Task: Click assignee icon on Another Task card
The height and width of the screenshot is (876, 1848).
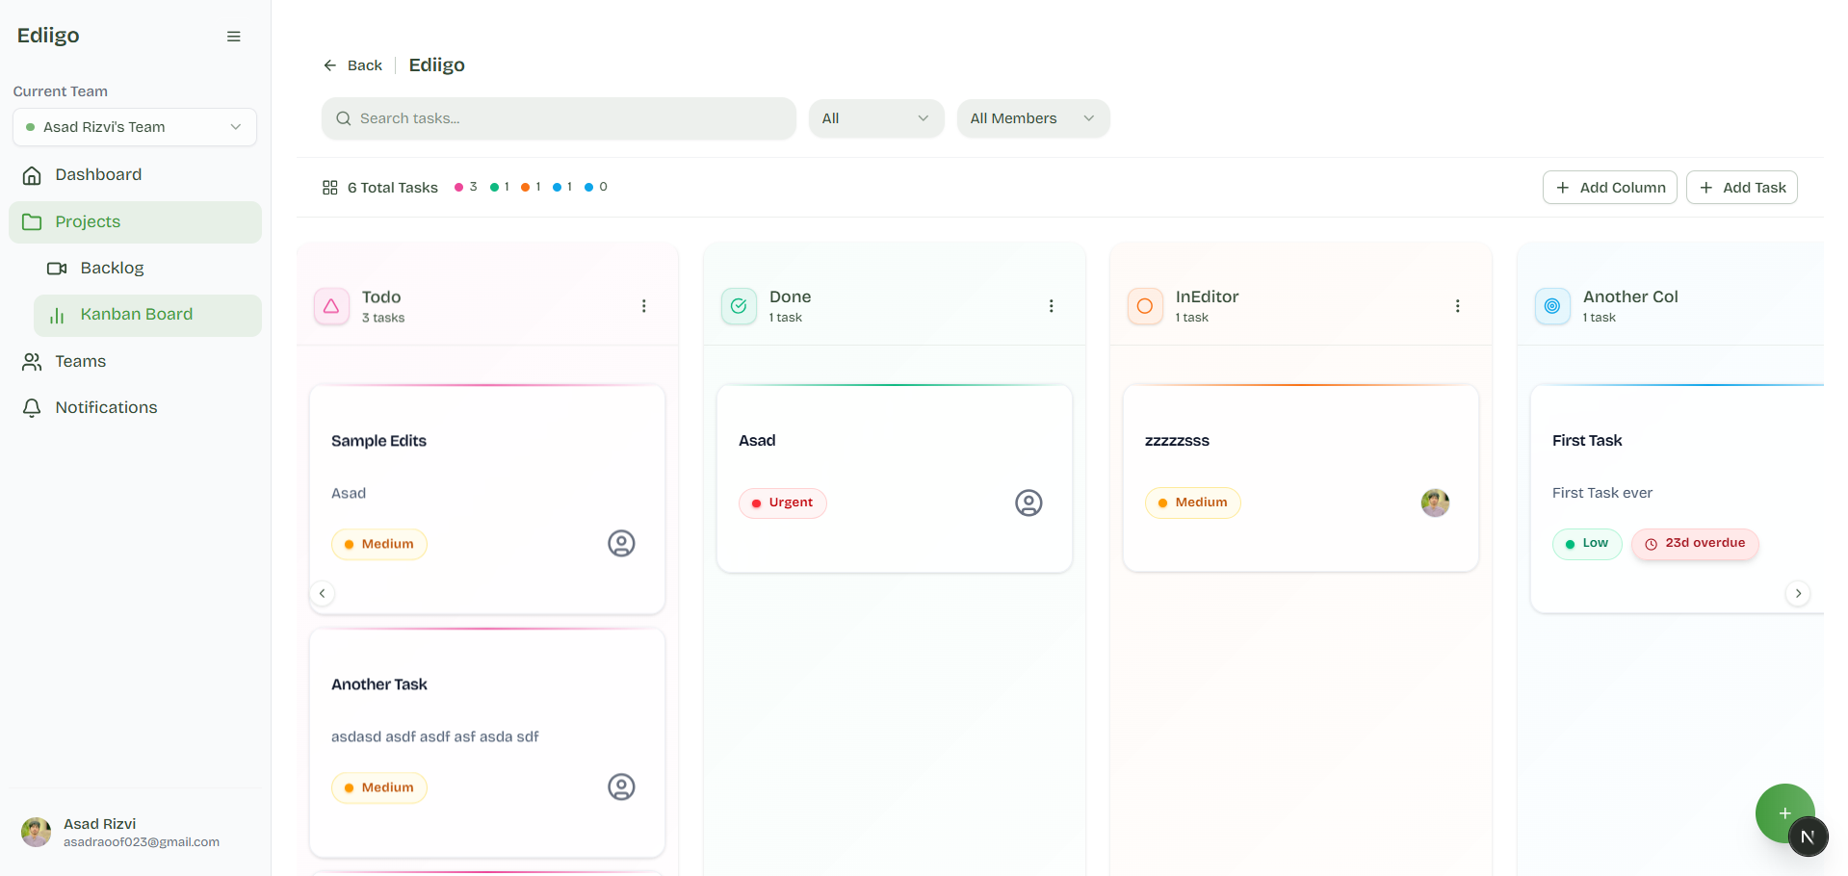Action: click(x=621, y=787)
